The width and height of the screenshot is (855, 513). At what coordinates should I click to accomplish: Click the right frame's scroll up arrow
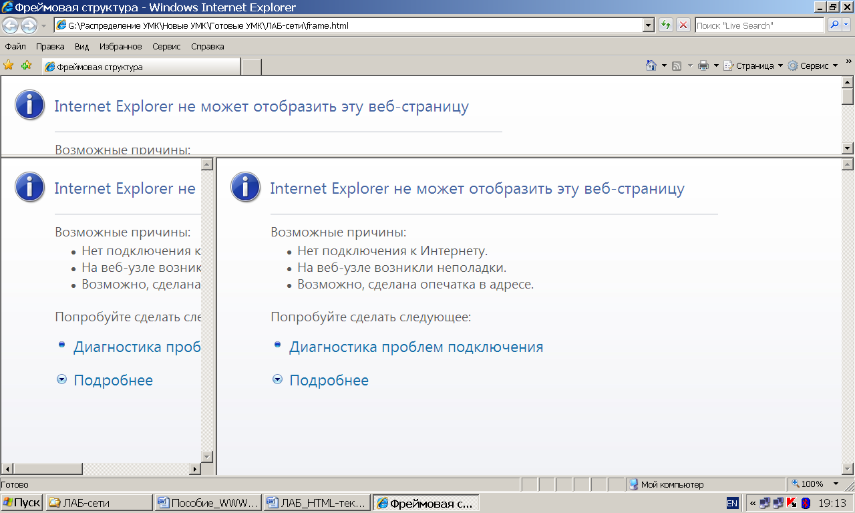coord(848,164)
